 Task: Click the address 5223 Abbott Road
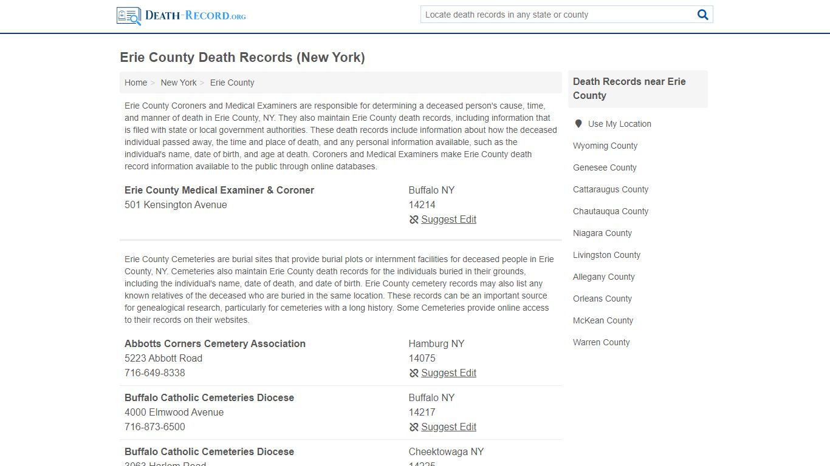163,358
